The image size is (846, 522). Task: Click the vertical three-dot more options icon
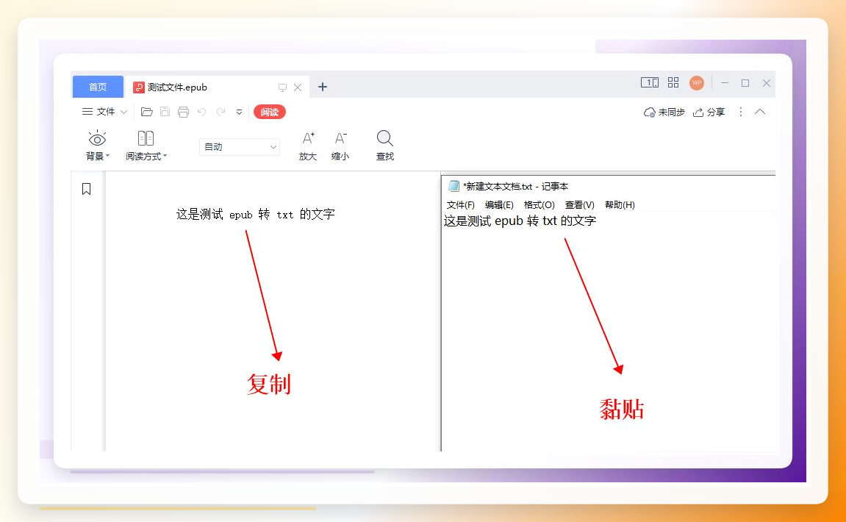741,112
